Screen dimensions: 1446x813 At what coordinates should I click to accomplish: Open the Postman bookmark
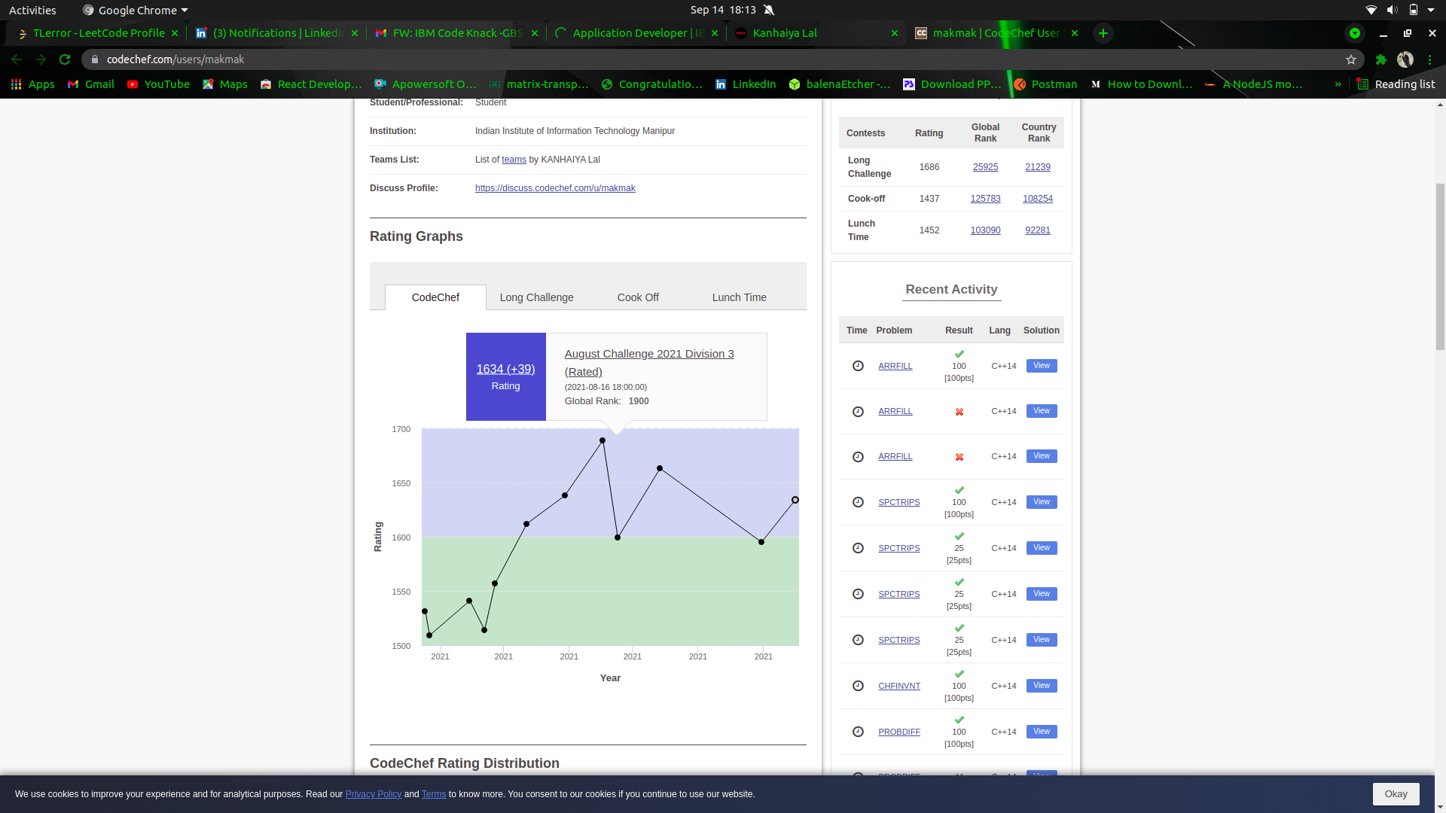[1045, 84]
